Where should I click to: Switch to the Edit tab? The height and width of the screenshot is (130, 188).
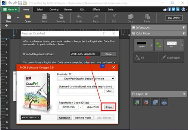pyautogui.click(x=82, y=9)
